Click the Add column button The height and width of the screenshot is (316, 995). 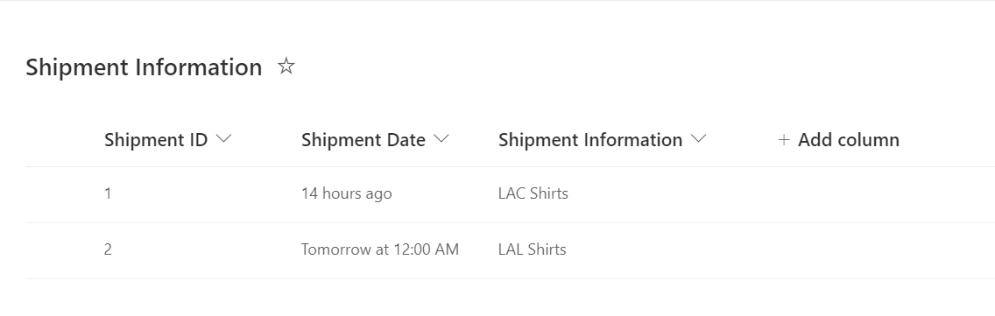838,139
